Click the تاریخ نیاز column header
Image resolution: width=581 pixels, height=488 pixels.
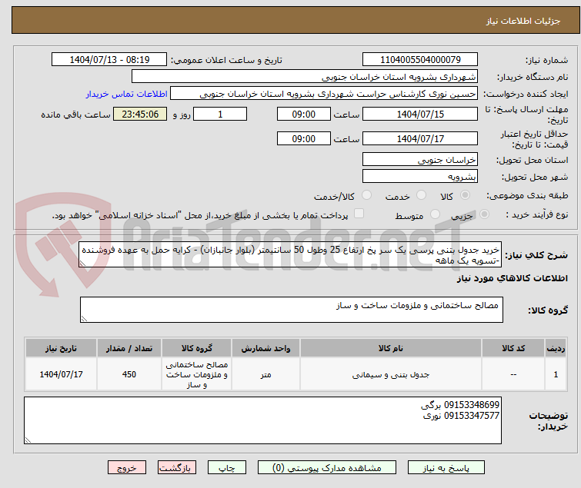tap(61, 348)
